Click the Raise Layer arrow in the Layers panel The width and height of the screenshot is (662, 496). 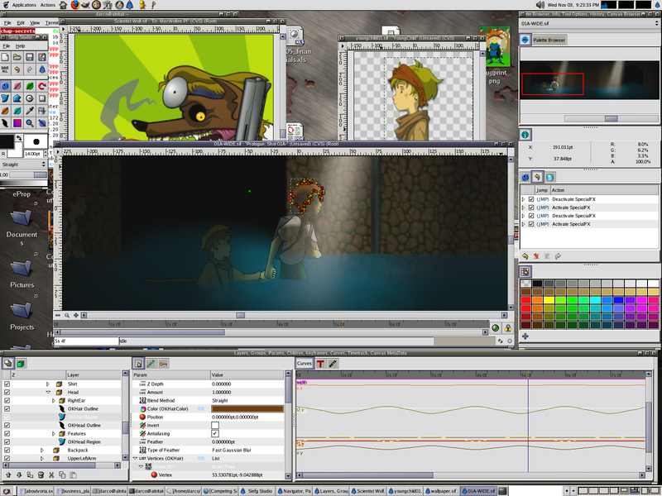point(7,473)
